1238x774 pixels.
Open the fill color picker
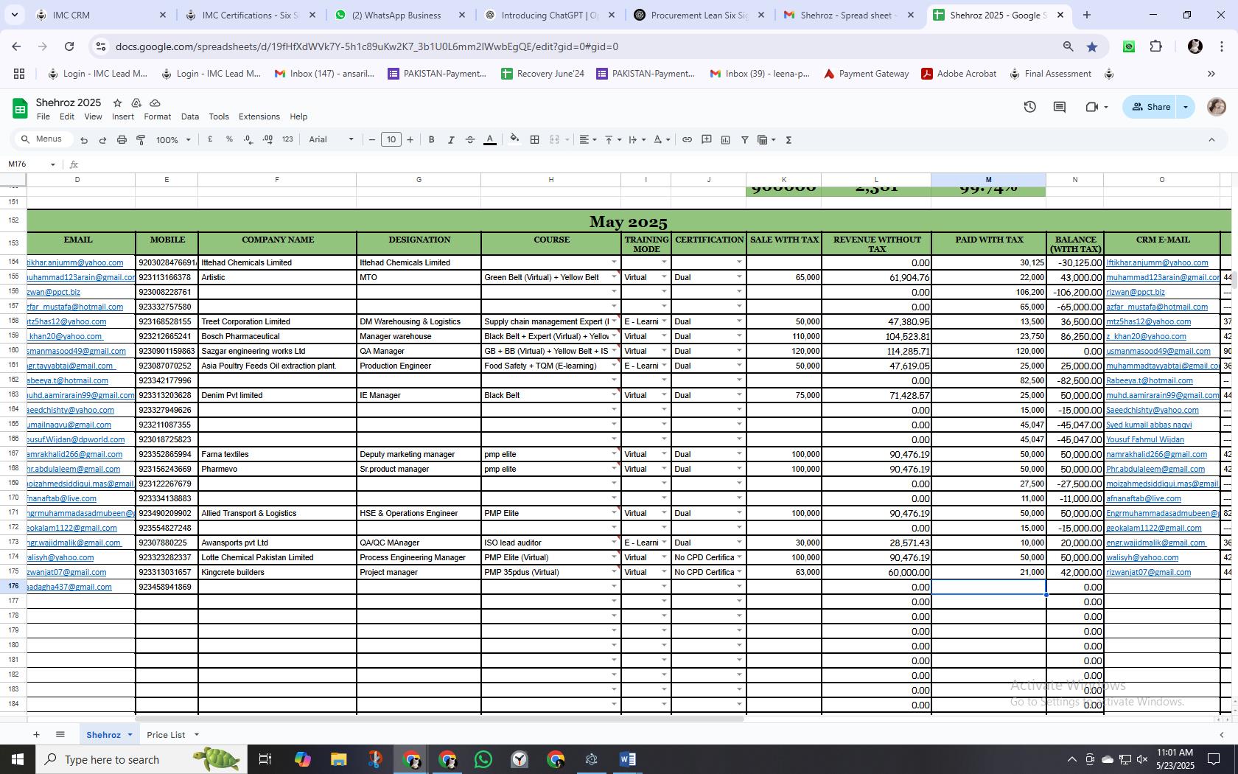pos(514,139)
